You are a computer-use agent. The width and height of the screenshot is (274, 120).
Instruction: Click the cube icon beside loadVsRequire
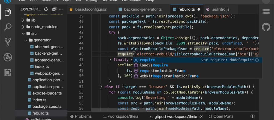136,65
